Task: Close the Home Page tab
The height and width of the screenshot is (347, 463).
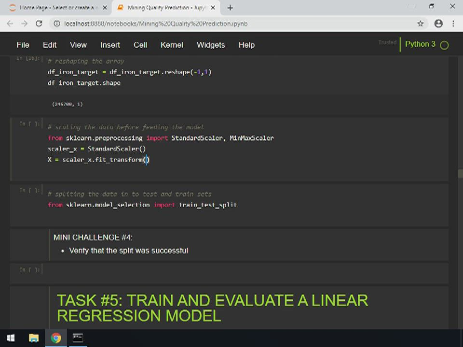Action: [105, 8]
